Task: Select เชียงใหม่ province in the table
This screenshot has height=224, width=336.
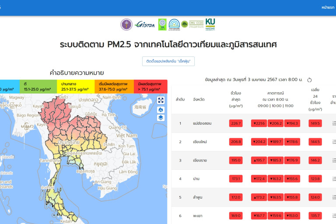Action: 200,142
